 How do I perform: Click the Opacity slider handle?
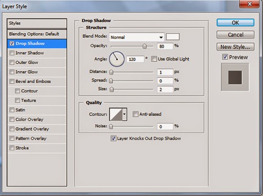pos(145,46)
